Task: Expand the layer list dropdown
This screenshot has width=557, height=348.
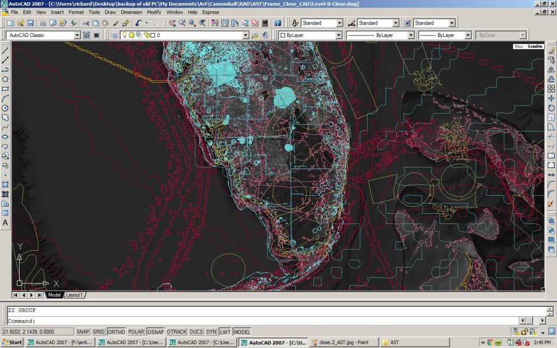Action: [x=245, y=35]
